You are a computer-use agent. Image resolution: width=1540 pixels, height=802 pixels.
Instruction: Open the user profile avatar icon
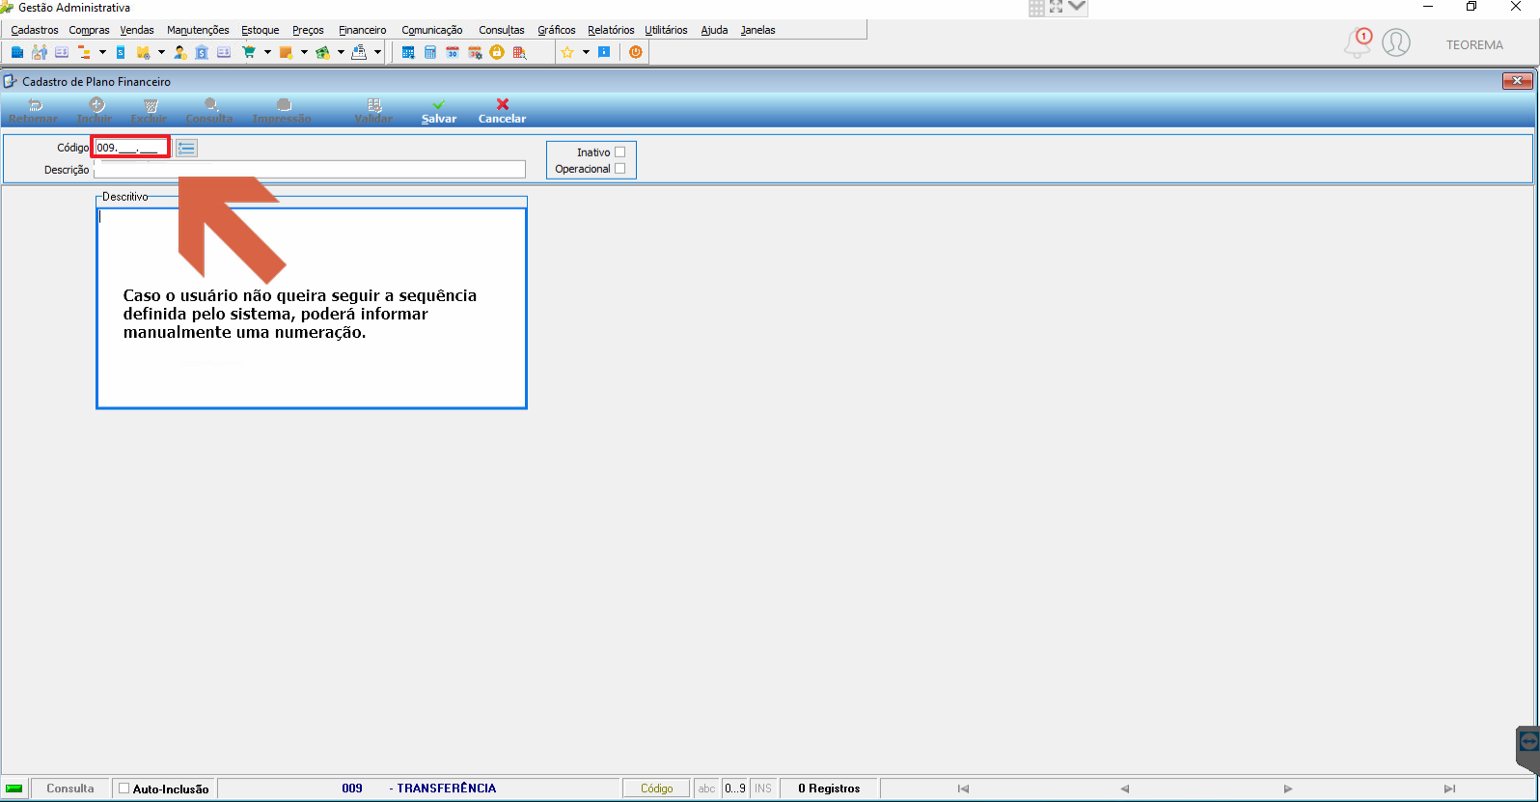point(1396,42)
